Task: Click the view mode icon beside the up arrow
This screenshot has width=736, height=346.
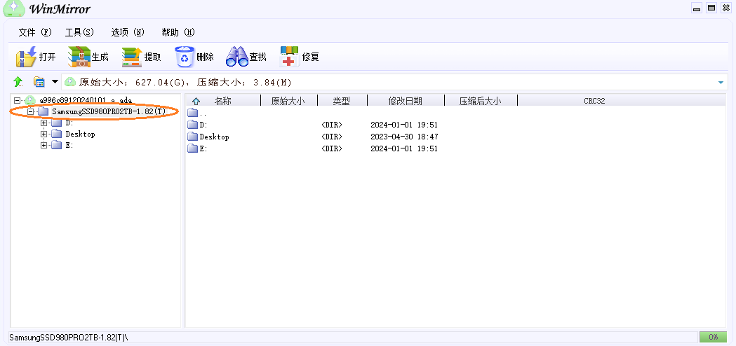Action: 39,83
